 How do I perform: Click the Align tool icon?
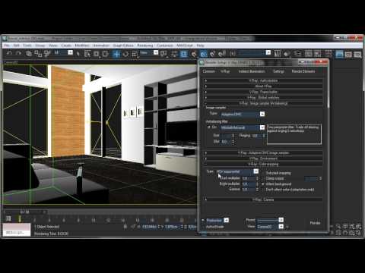pos(287,54)
